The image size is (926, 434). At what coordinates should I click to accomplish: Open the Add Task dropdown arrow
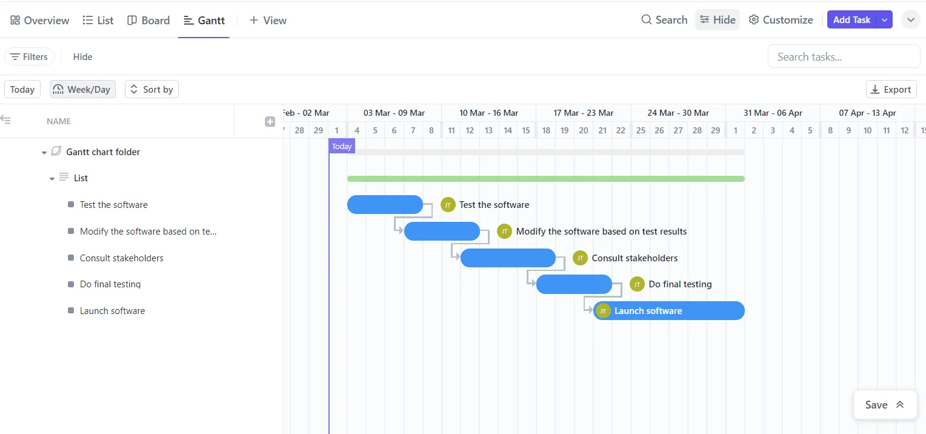(x=885, y=19)
